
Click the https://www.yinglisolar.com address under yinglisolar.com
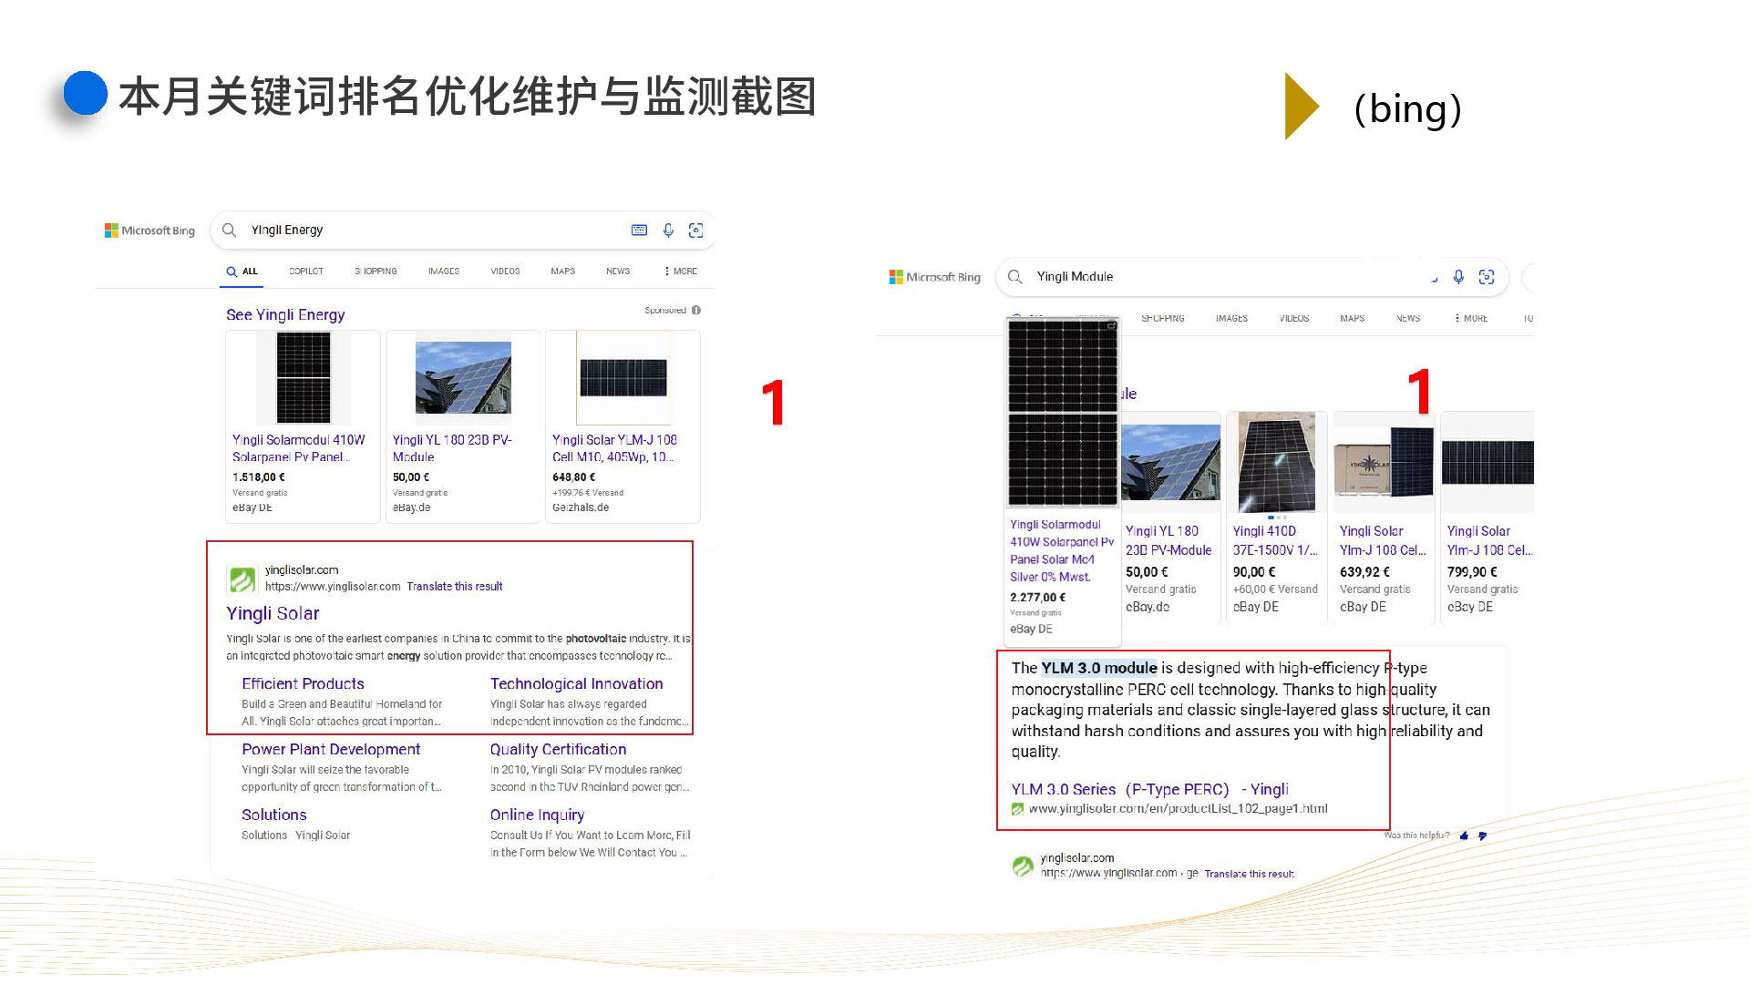(333, 587)
